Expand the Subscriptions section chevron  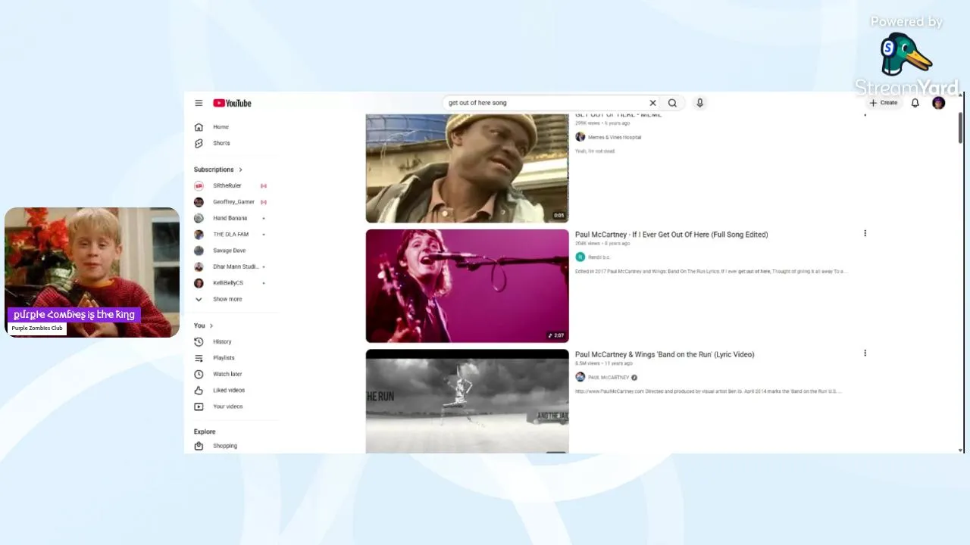point(240,170)
